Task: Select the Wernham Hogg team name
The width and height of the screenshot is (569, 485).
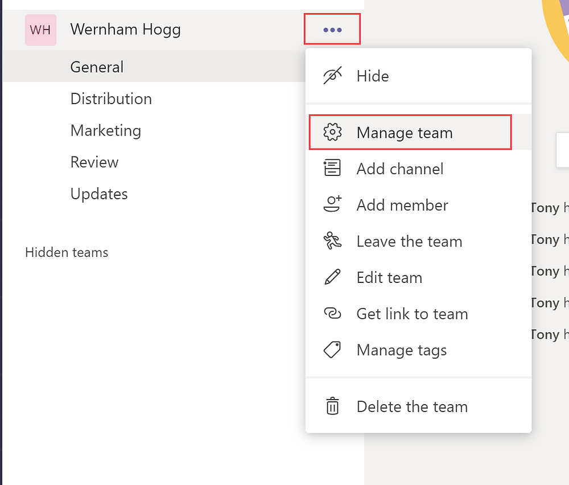Action: coord(126,30)
